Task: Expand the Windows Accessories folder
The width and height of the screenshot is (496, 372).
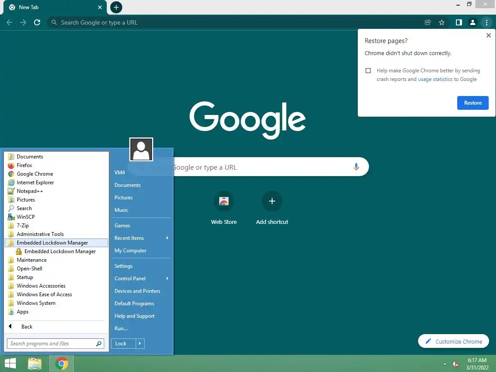Action: pyautogui.click(x=57, y=285)
